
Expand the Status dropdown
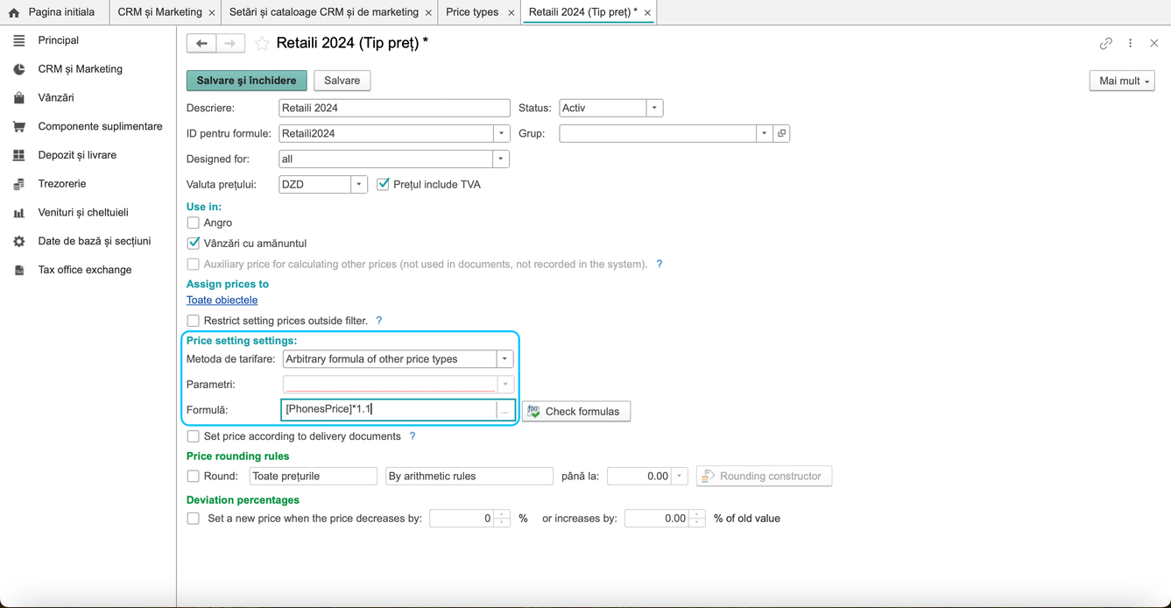(654, 108)
